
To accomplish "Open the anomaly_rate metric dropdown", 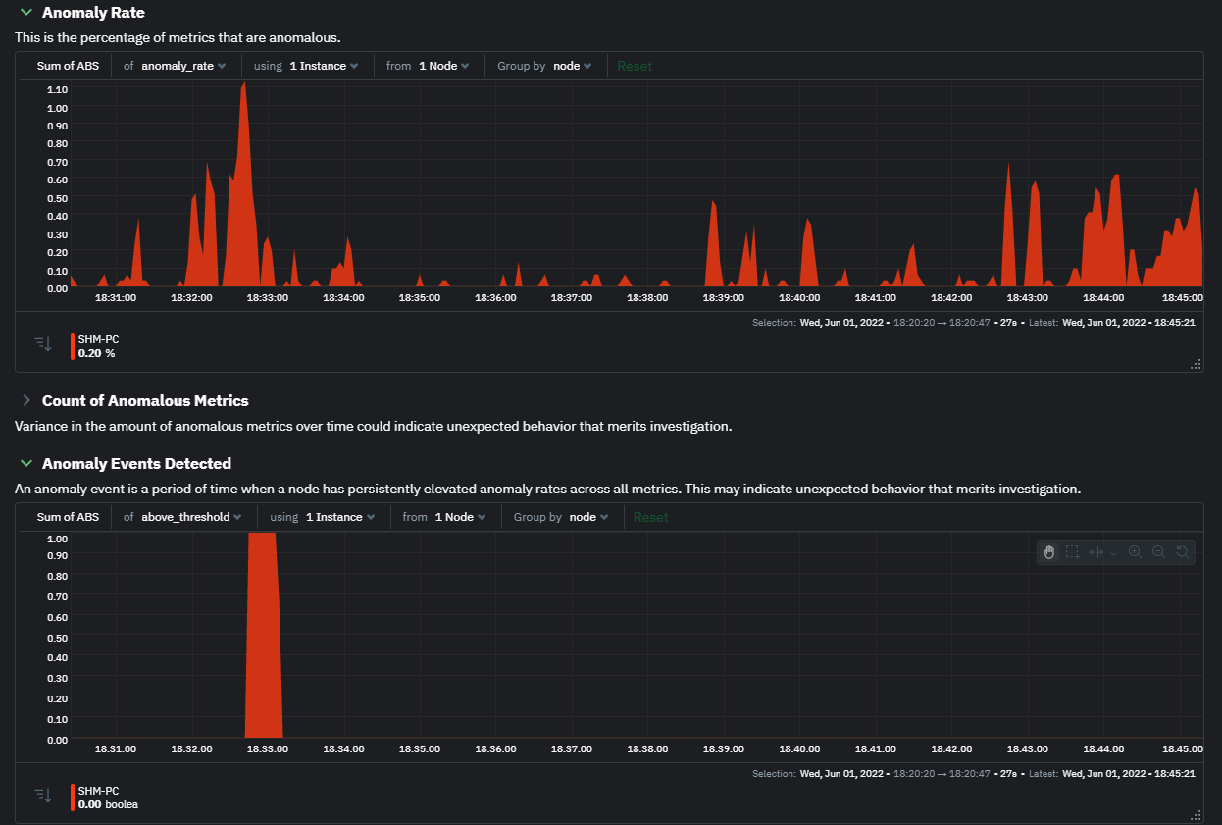I will pos(178,65).
